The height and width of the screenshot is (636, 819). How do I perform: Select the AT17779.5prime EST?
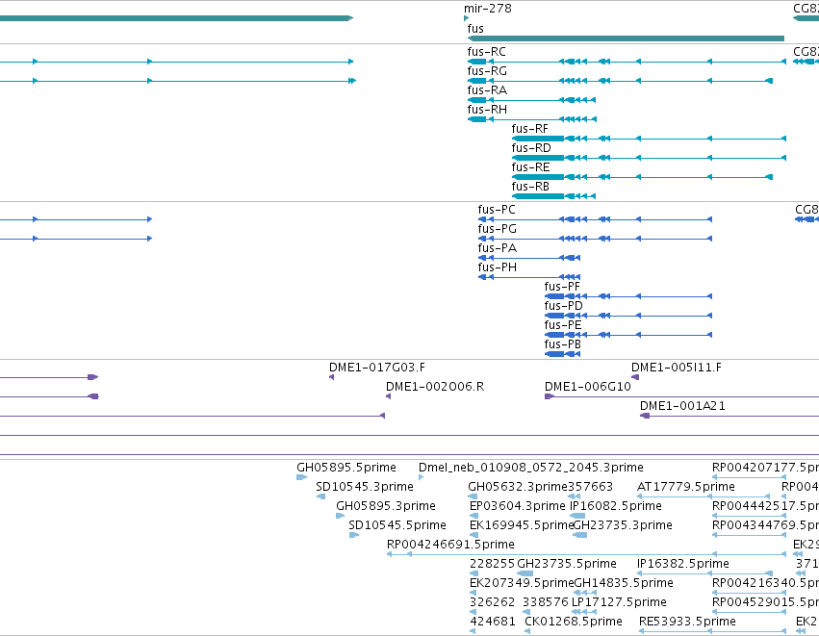(704, 496)
